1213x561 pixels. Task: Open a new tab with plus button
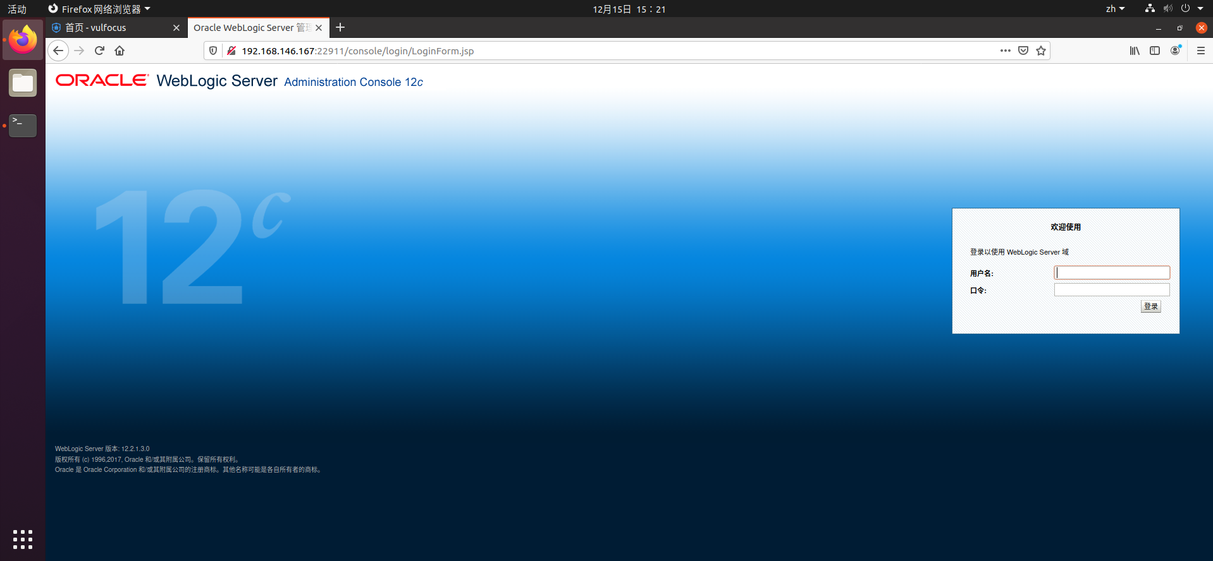coord(340,27)
